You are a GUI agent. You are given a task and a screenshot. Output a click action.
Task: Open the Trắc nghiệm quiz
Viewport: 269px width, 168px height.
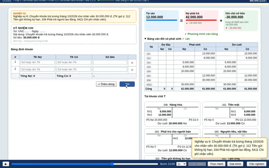pos(257,164)
